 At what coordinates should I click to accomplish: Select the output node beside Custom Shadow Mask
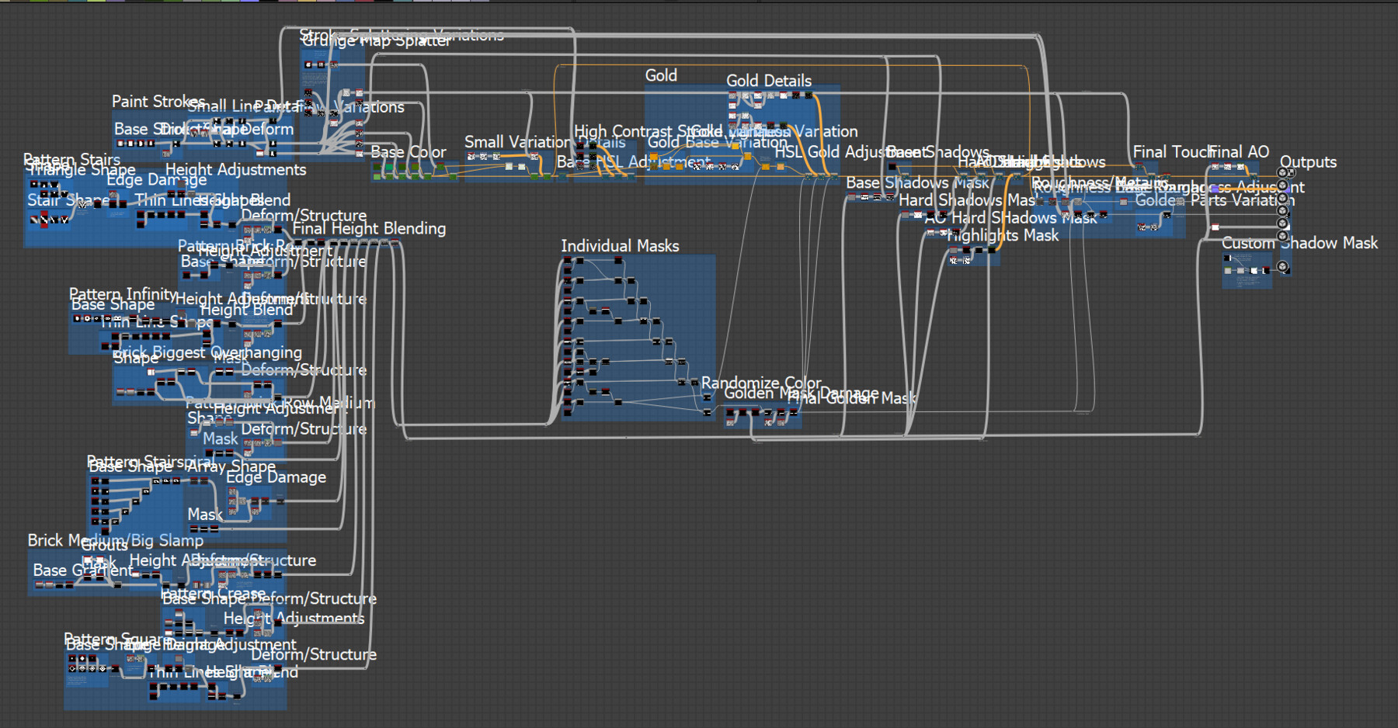pos(1282,266)
